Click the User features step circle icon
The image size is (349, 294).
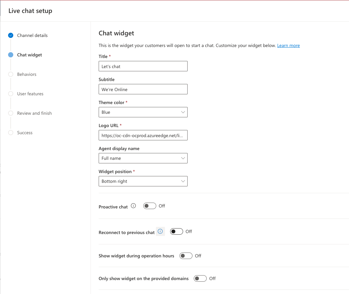click(x=11, y=94)
